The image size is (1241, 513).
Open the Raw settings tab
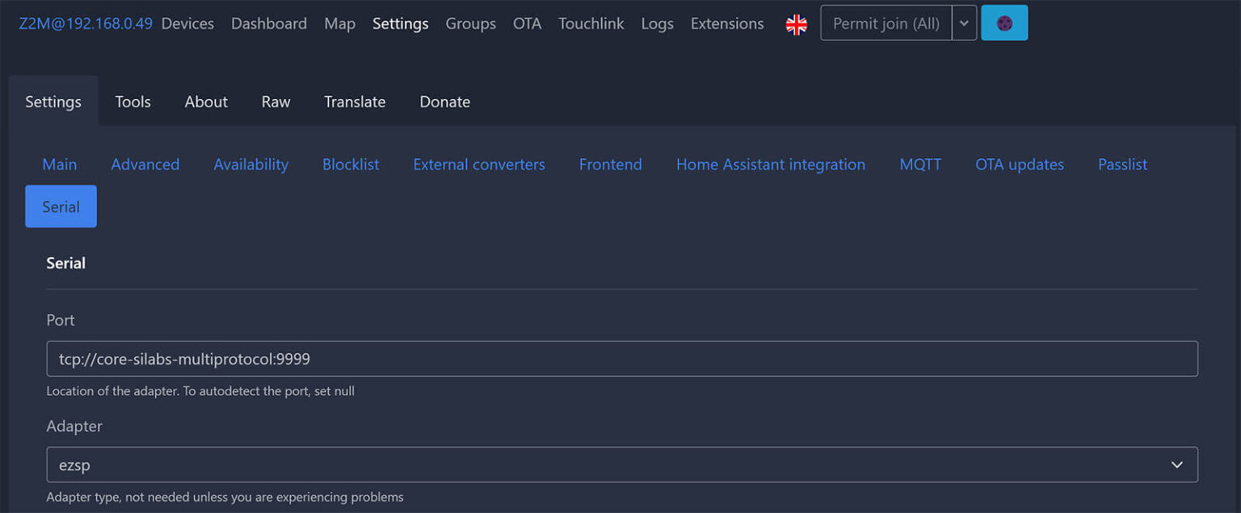[276, 102]
